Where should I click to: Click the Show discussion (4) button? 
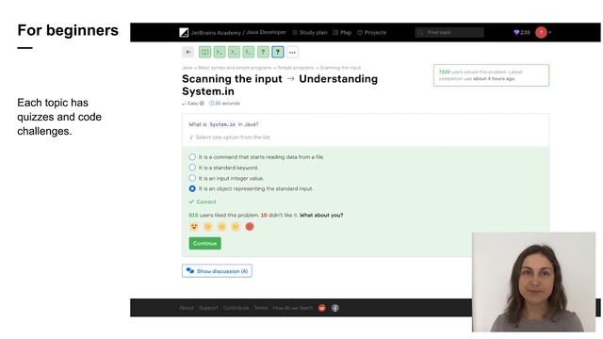click(x=217, y=271)
